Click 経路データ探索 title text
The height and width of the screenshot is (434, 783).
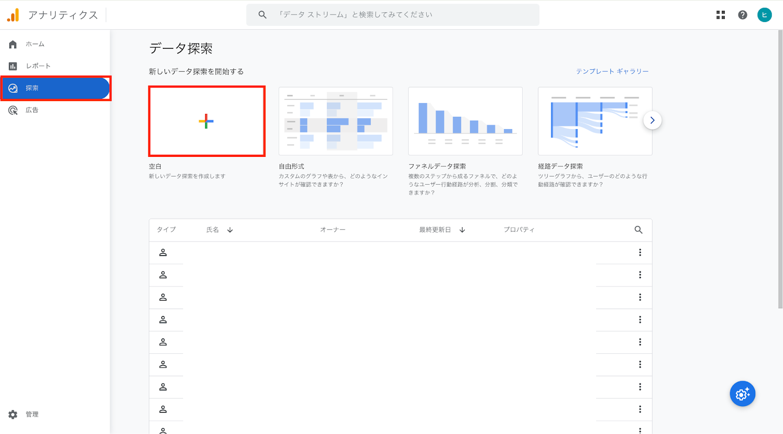[x=560, y=167]
